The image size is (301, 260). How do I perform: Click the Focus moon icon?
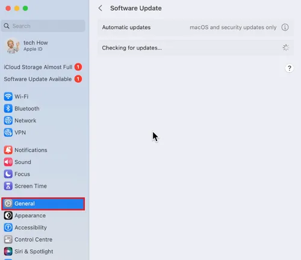click(8, 174)
